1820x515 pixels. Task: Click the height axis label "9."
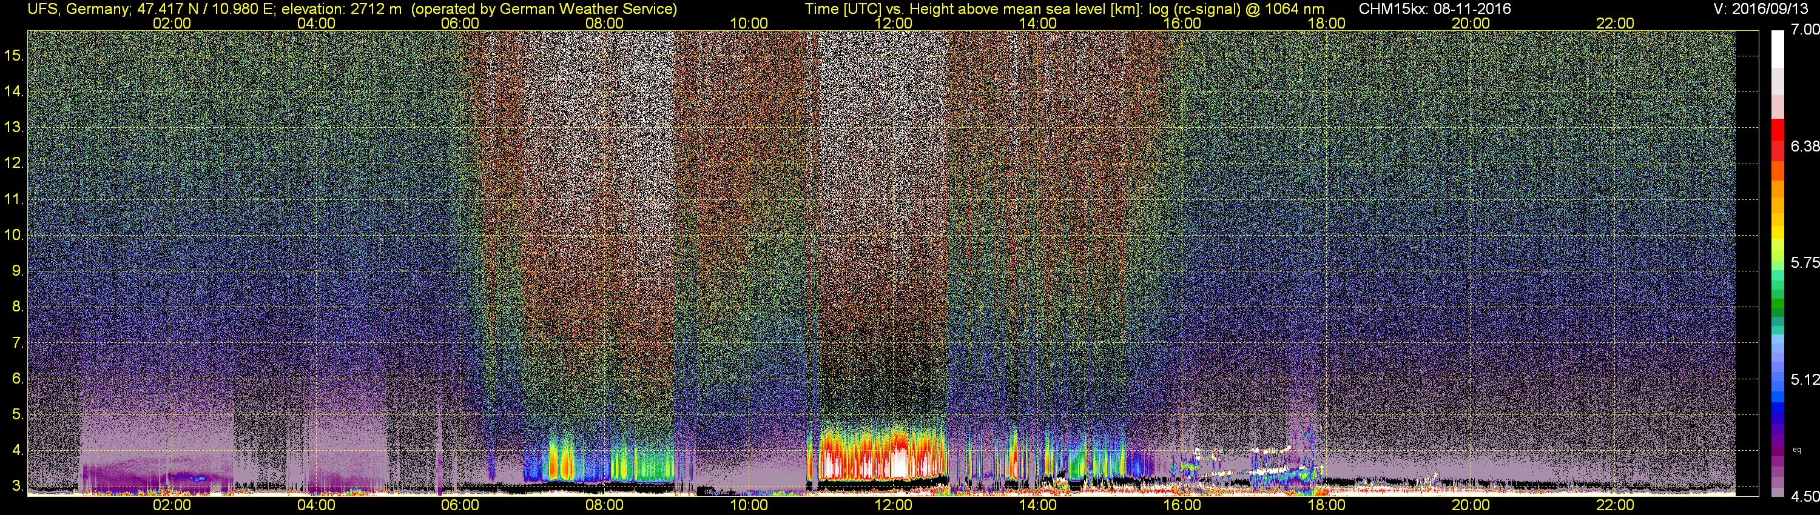pyautogui.click(x=18, y=271)
